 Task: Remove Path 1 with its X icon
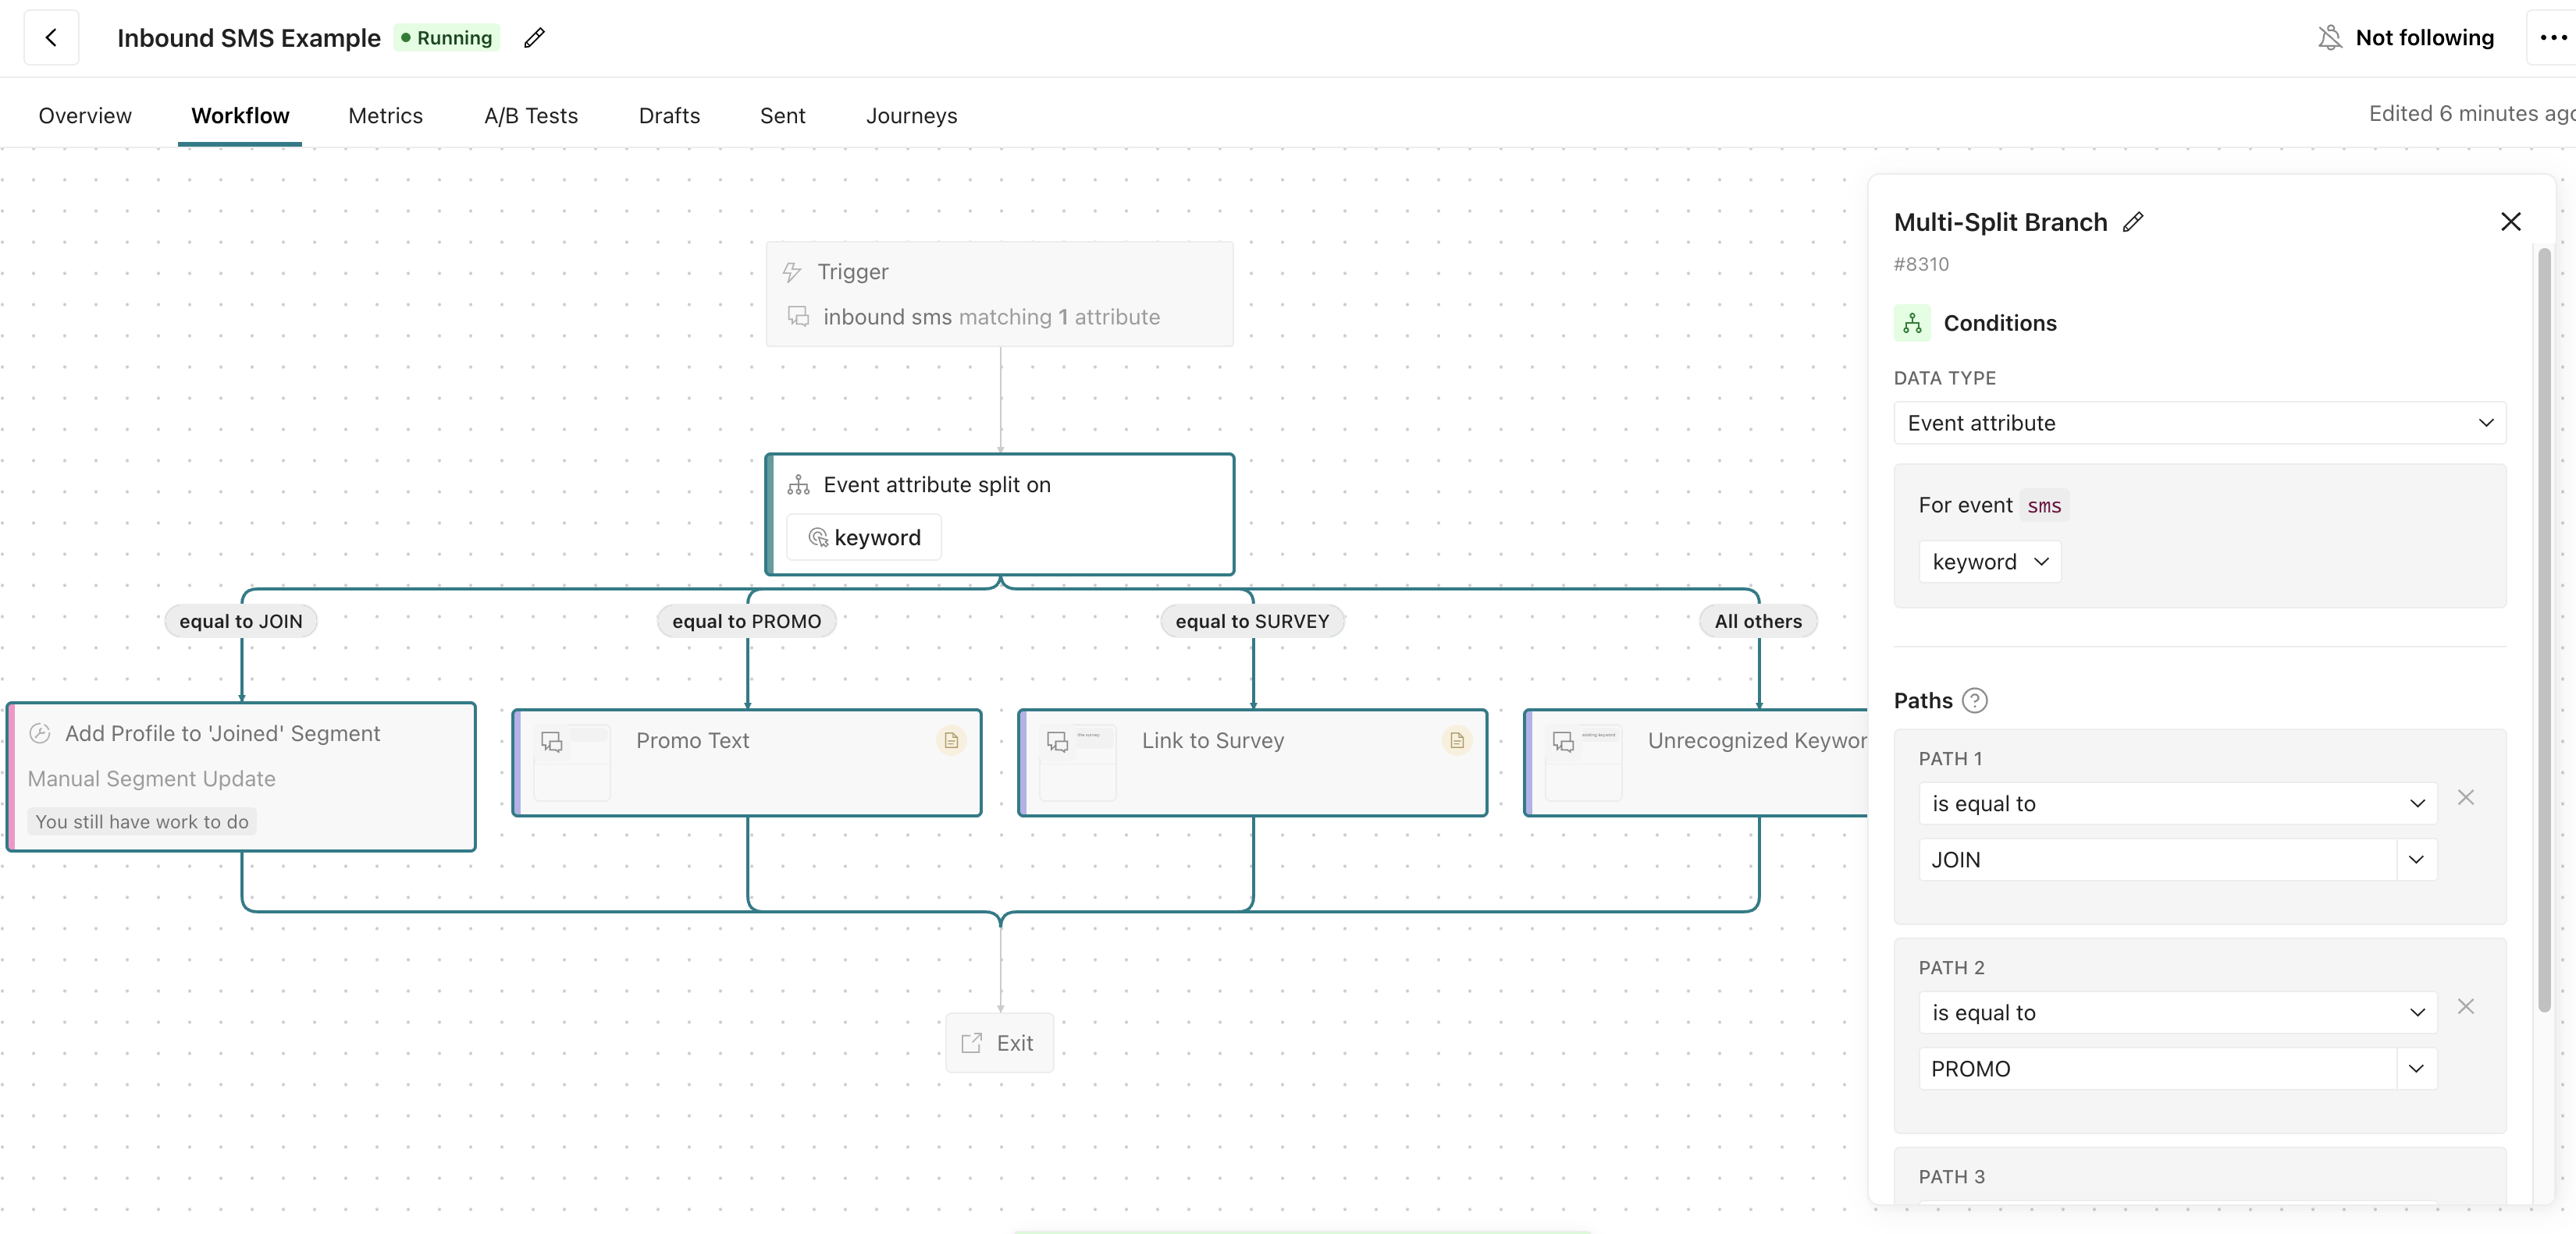tap(2466, 797)
